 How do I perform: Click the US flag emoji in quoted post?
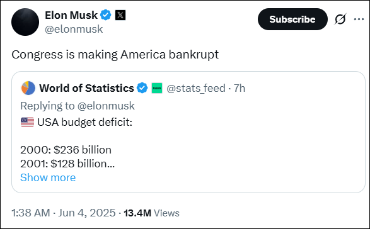click(x=27, y=122)
